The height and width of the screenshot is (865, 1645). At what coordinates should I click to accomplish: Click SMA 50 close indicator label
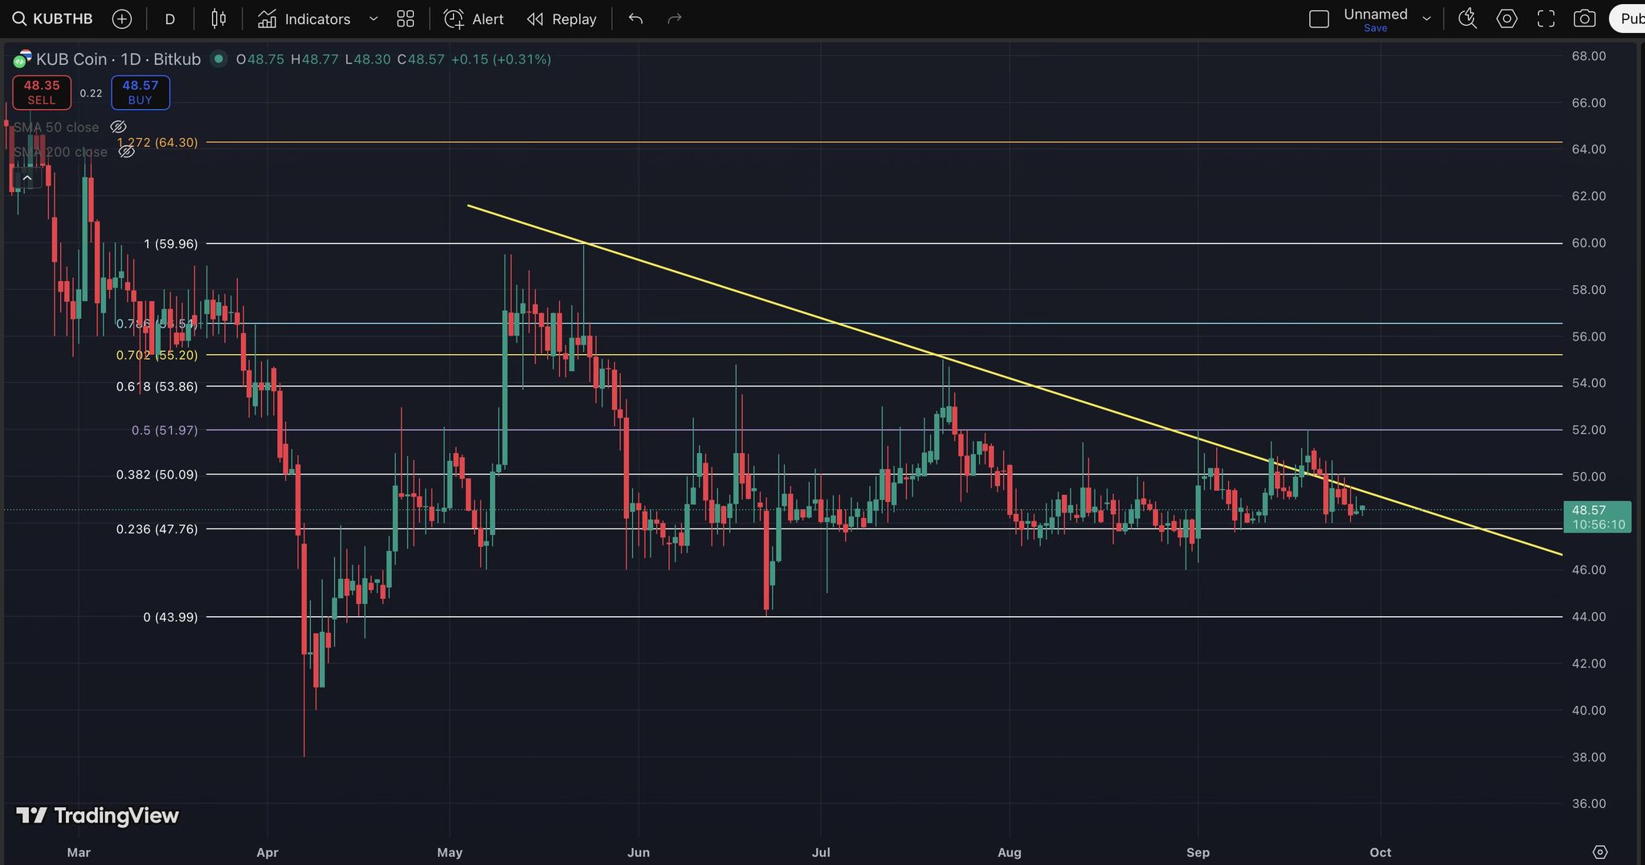point(56,127)
